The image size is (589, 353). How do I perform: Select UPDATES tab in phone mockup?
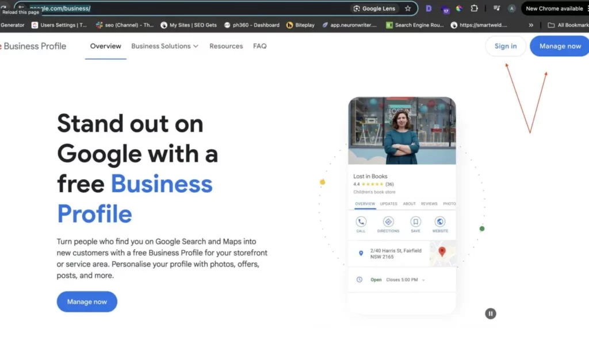pyautogui.click(x=388, y=204)
